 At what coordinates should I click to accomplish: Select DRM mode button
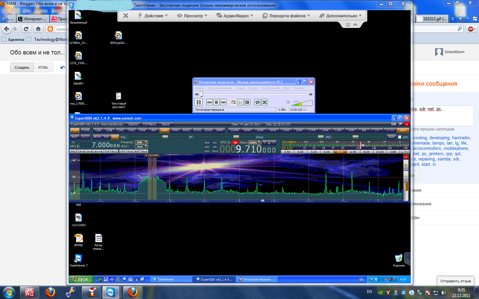pos(220,130)
